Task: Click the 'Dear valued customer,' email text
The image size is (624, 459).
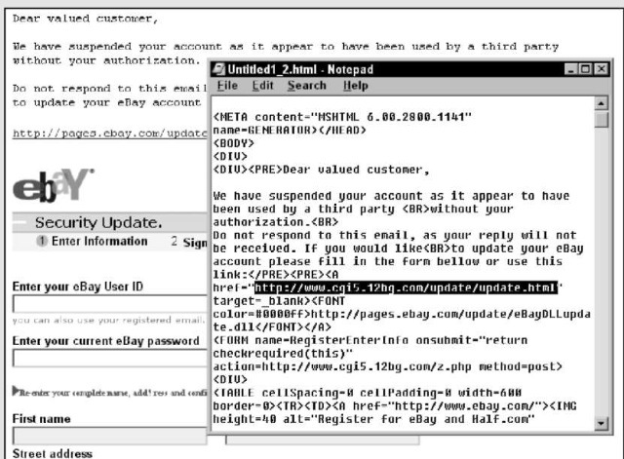Action: pos(85,19)
